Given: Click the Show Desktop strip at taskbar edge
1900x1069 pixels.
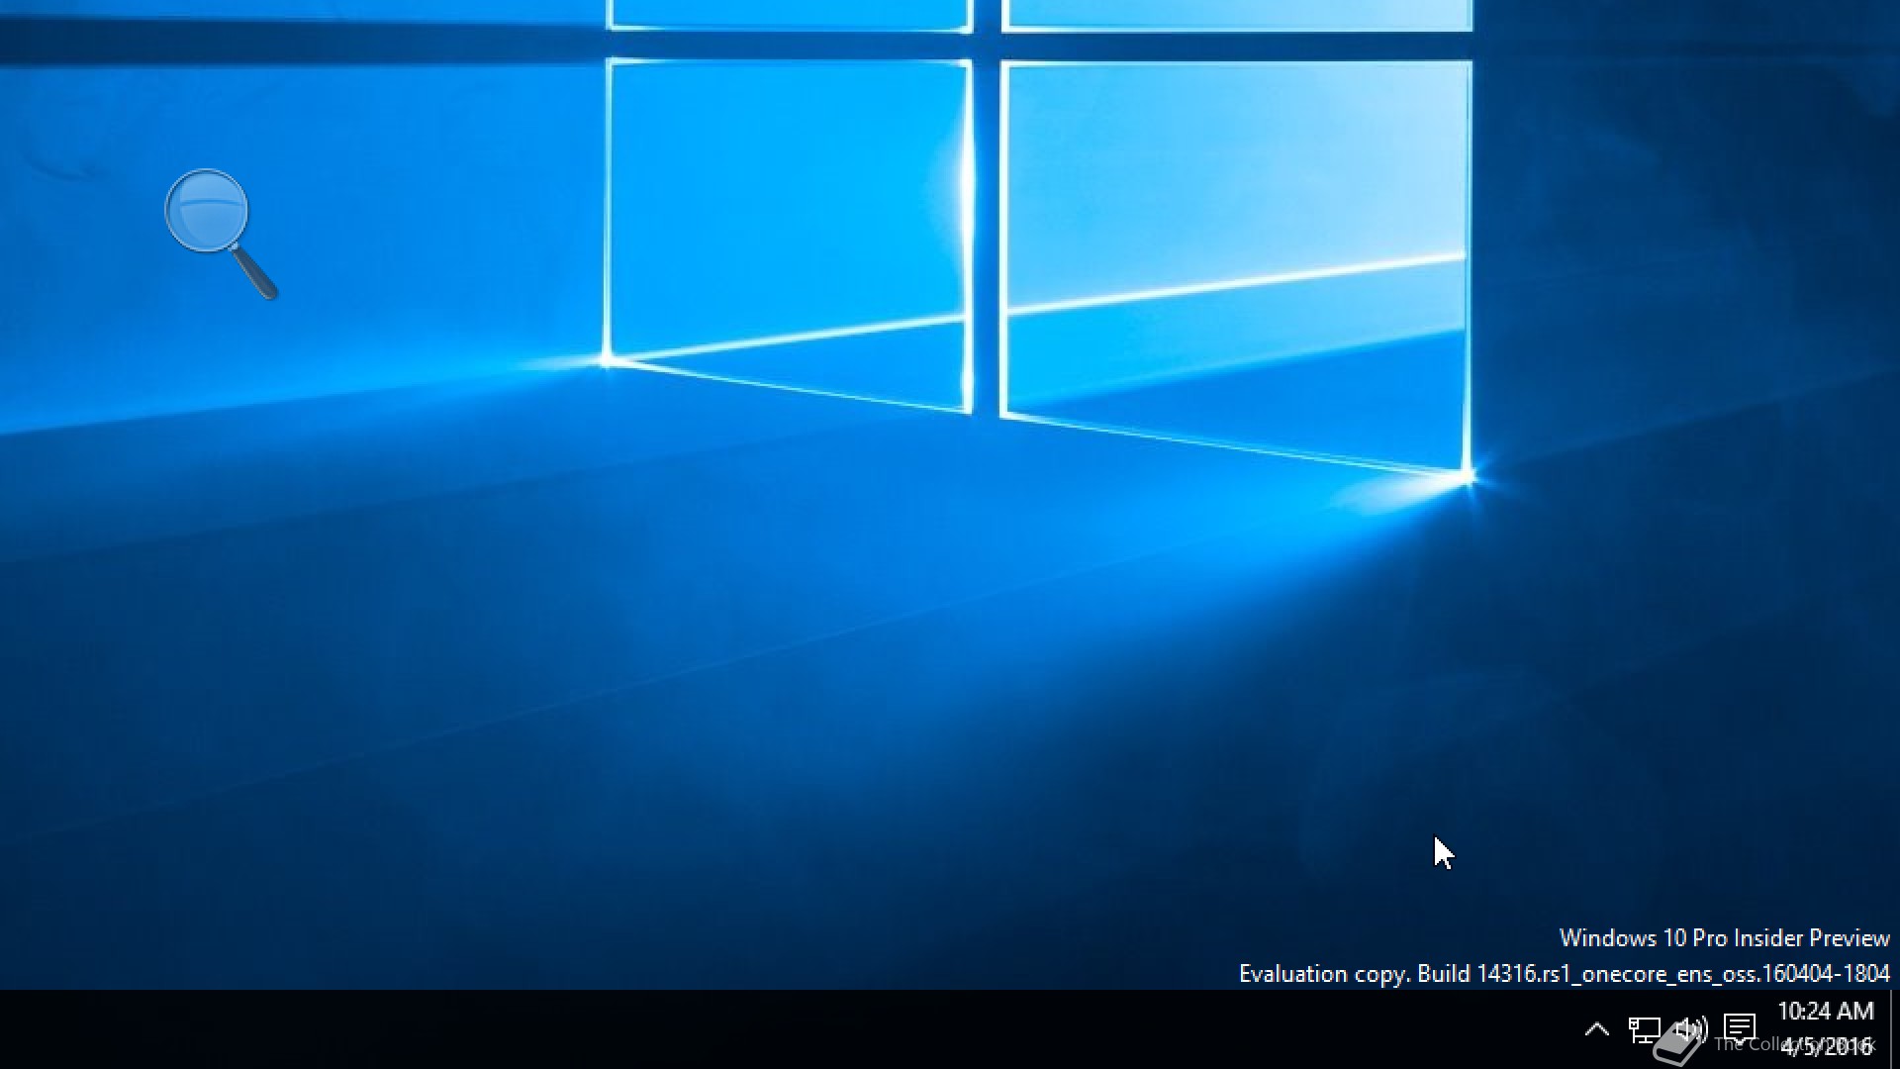Looking at the screenshot, I should [x=1894, y=1029].
